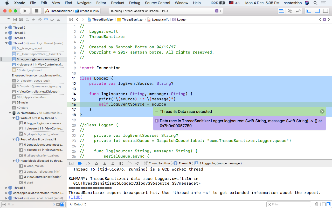Step out of the function
Viewport: 332px width, 208px height.
(x=113, y=163)
